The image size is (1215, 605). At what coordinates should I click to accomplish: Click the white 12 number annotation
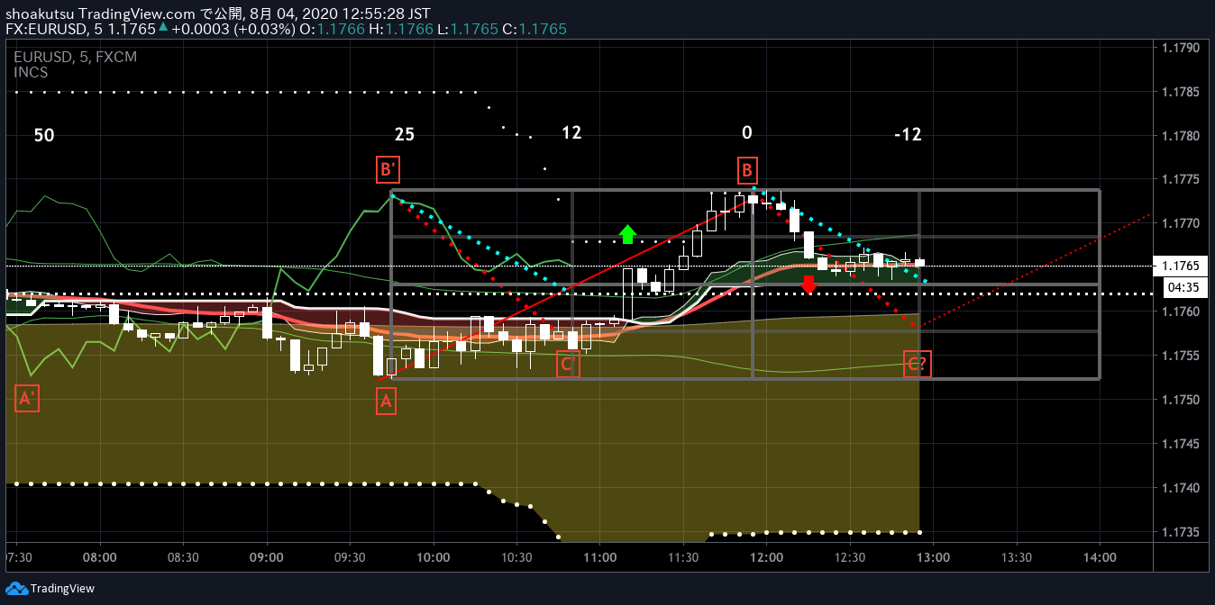tap(571, 133)
